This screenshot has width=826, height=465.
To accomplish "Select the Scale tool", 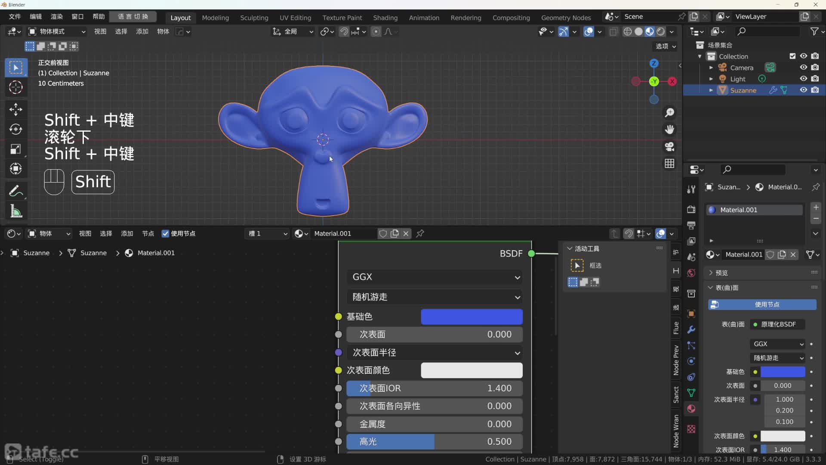I will (x=16, y=149).
